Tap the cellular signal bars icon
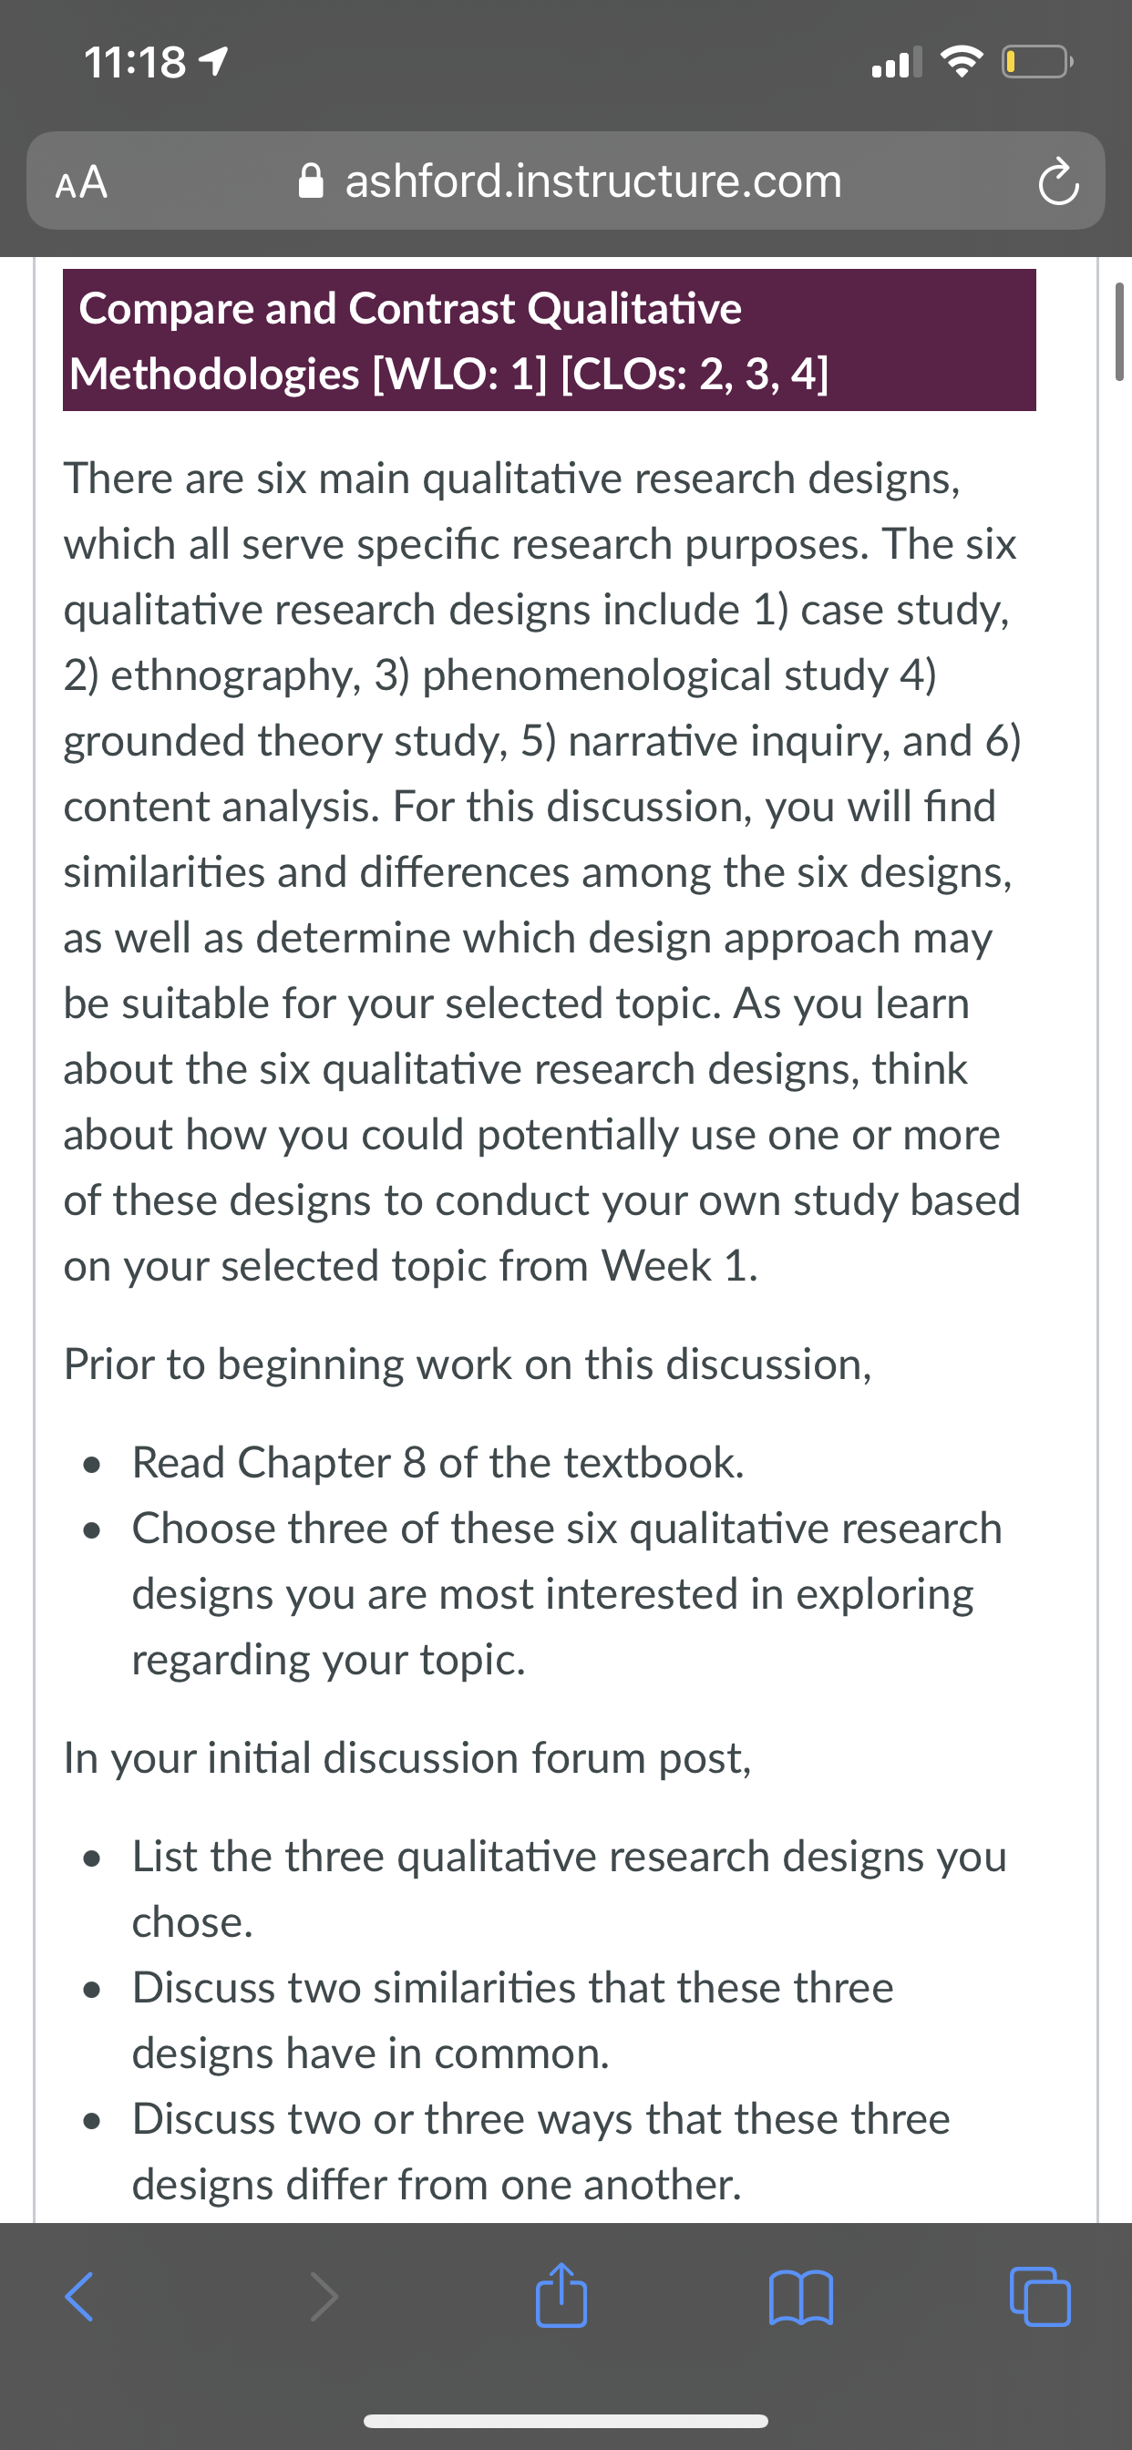 (x=897, y=63)
